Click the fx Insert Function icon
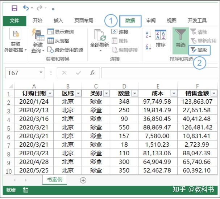 (x=92, y=73)
